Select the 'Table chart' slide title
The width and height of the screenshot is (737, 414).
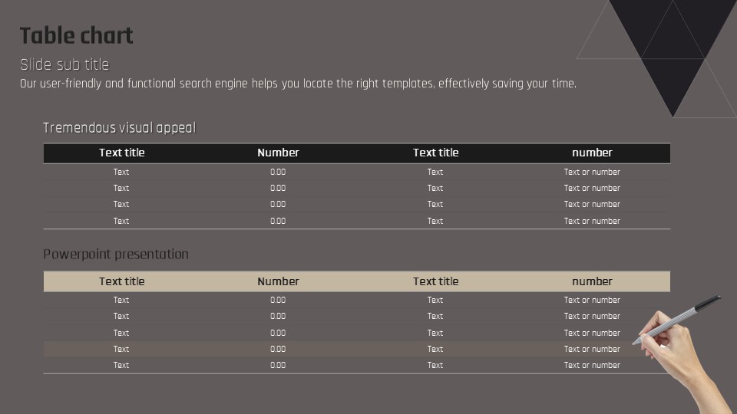tap(77, 36)
